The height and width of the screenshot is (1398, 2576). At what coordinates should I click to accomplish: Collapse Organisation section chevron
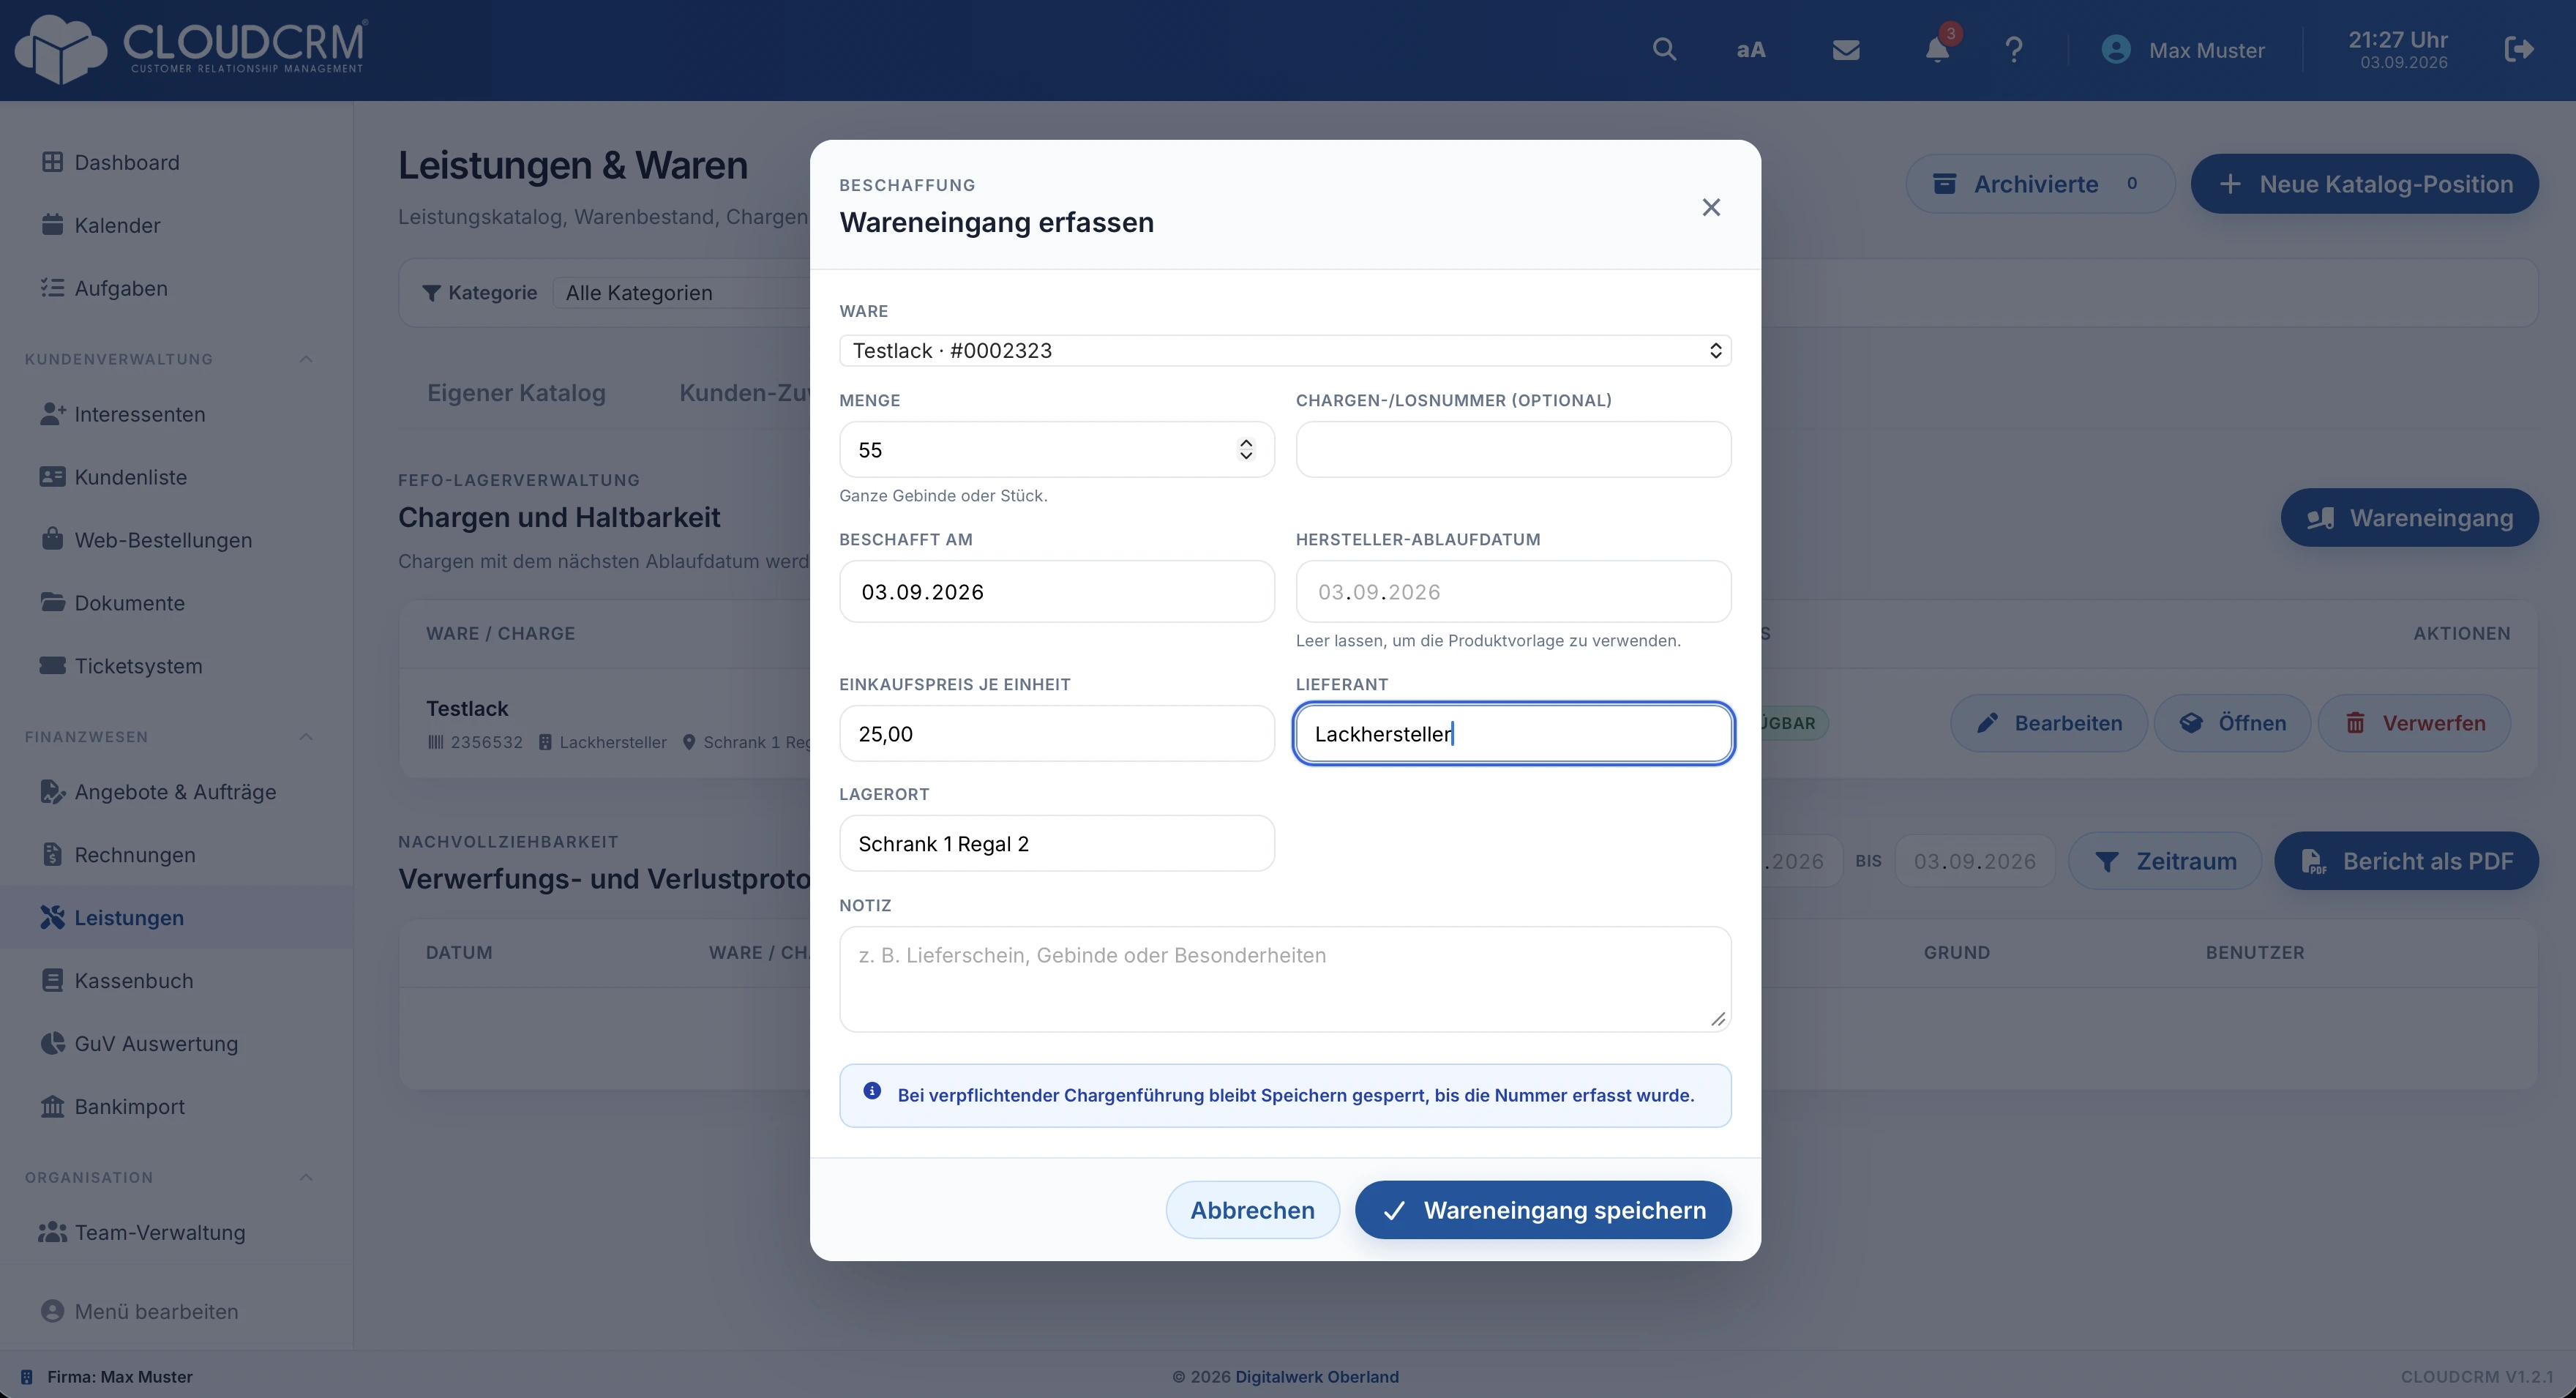click(306, 1177)
